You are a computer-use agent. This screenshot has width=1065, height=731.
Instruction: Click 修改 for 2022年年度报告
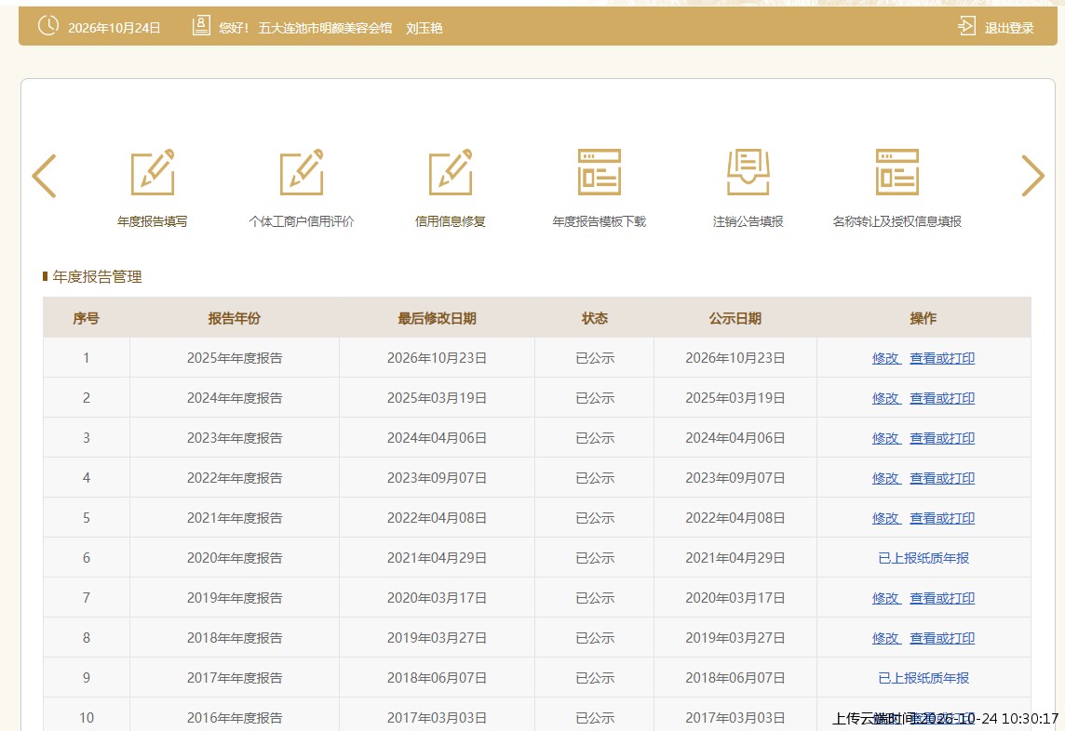click(x=885, y=478)
